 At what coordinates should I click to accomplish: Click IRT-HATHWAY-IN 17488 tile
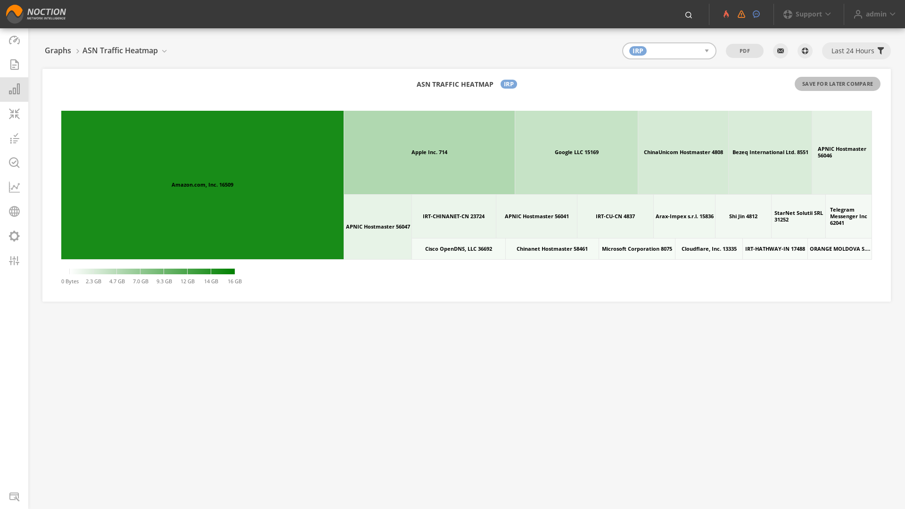tap(775, 249)
